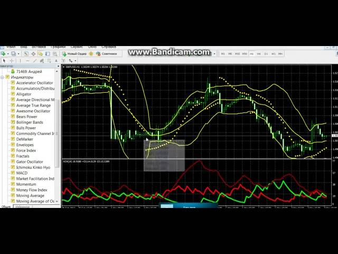338x254 pixels.
Task: Click the arrows objects icon
Action: click(70, 61)
